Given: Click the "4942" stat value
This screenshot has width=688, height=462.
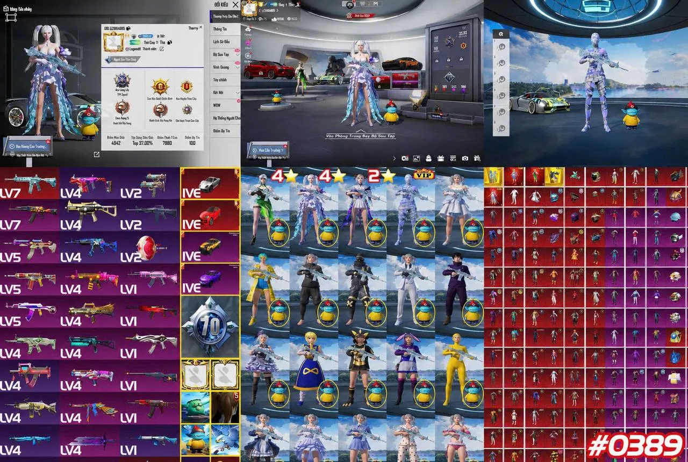Looking at the screenshot, I should tap(116, 143).
